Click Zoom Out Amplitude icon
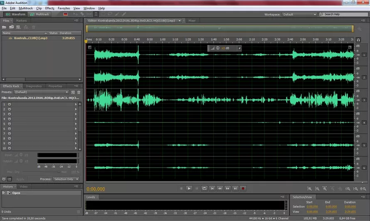The image size is (370, 221). click(x=317, y=189)
